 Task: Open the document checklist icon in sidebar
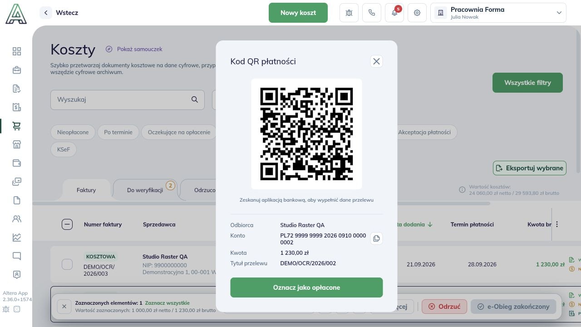point(17,89)
